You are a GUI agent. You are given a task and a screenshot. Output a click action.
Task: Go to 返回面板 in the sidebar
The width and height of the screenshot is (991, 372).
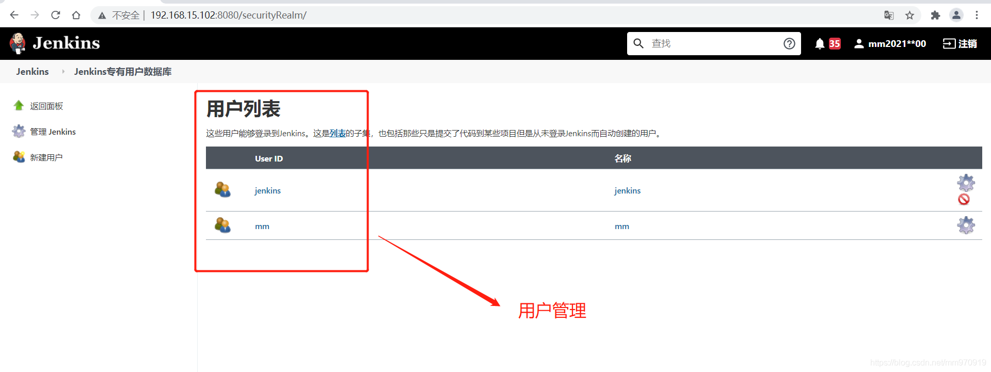pyautogui.click(x=46, y=106)
